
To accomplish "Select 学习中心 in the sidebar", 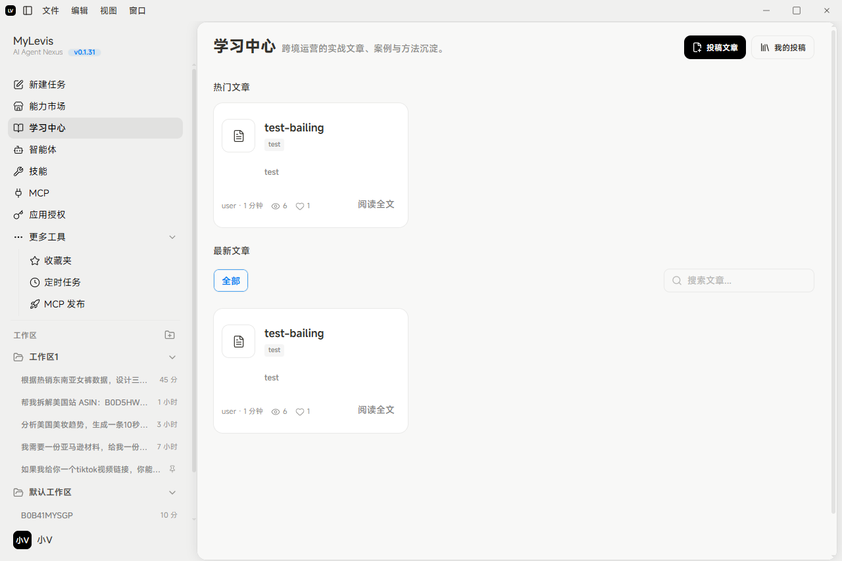I will click(x=95, y=128).
